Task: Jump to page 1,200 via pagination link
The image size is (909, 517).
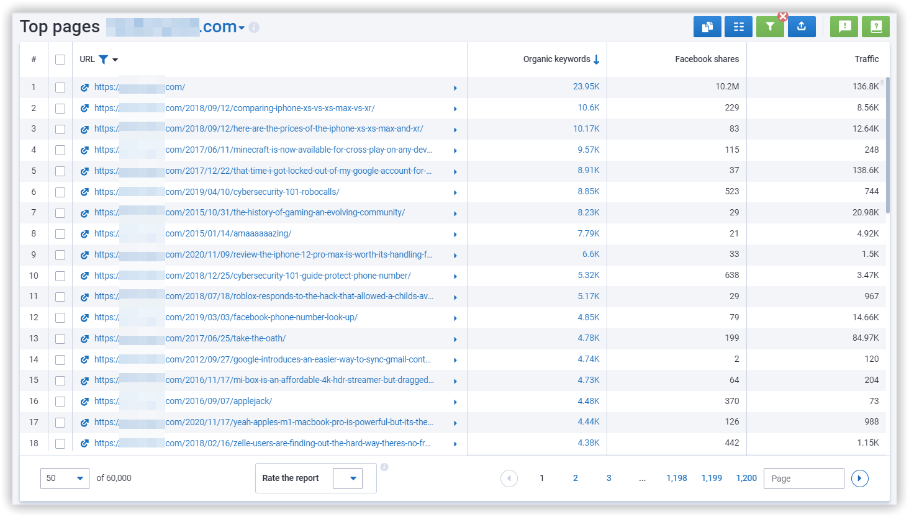Action: click(x=746, y=478)
